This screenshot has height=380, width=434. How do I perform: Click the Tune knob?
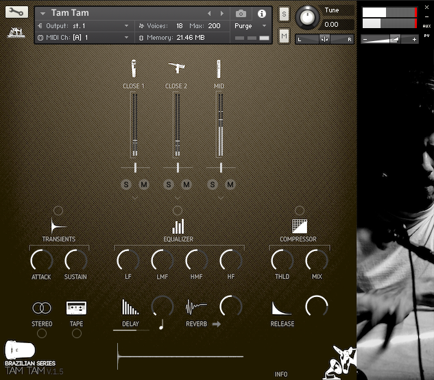coord(307,16)
